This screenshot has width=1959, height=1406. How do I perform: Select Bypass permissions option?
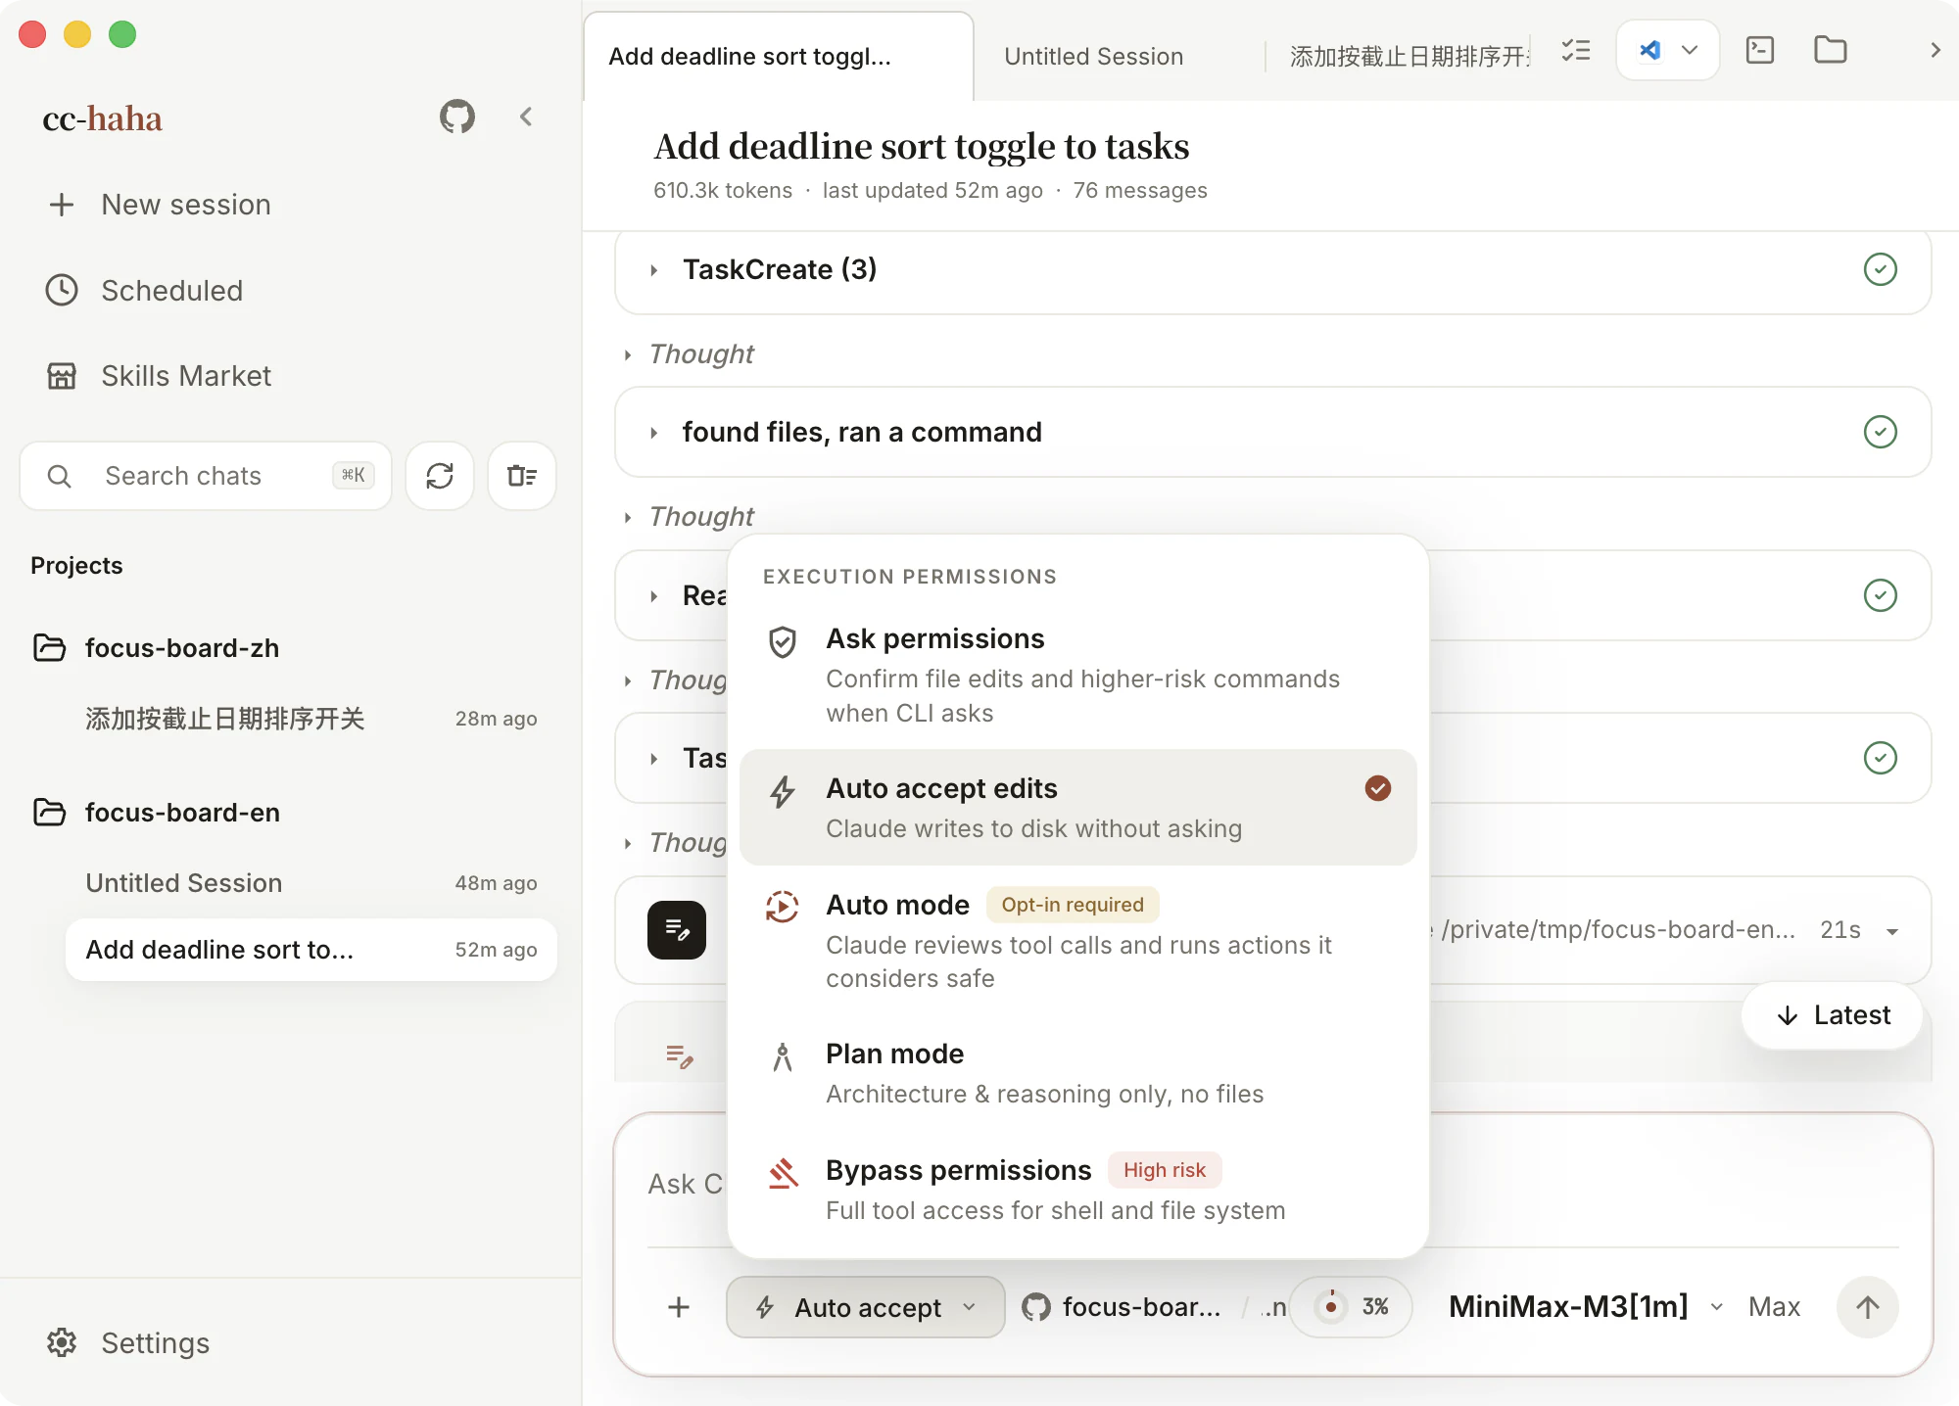click(x=1077, y=1190)
